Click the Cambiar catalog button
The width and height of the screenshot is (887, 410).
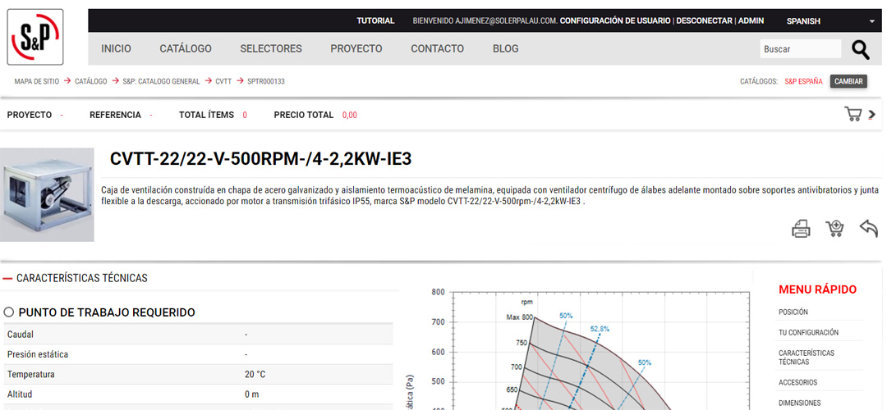tap(848, 82)
